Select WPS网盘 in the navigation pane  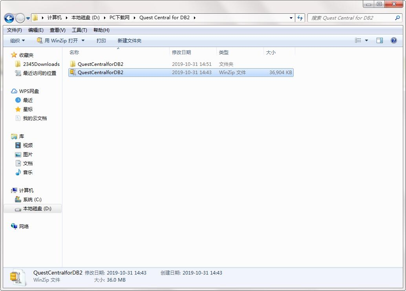coord(25,91)
